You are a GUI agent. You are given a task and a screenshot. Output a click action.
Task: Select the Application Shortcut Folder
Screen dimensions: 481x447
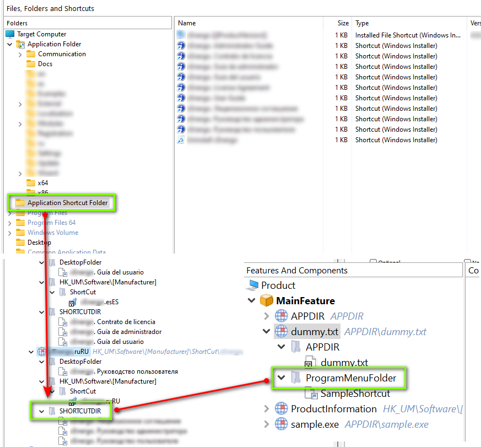tap(67, 203)
